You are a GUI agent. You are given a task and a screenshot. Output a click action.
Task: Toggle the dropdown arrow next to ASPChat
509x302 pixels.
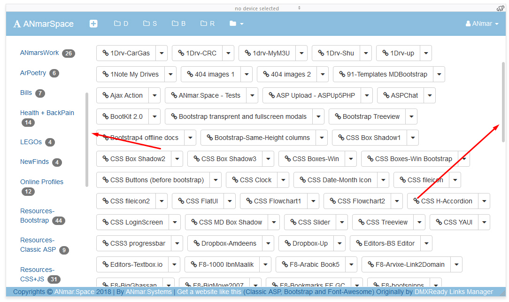[x=429, y=95]
